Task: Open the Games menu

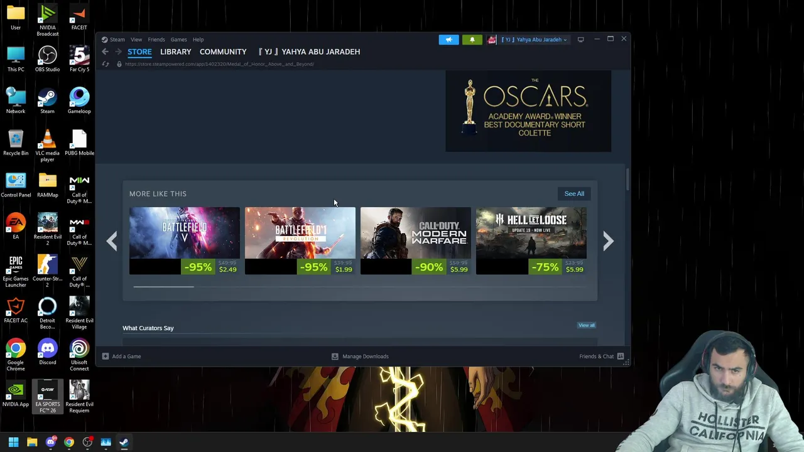Action: pos(178,40)
